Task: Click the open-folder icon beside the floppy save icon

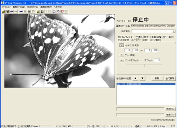Action: [4, 11]
